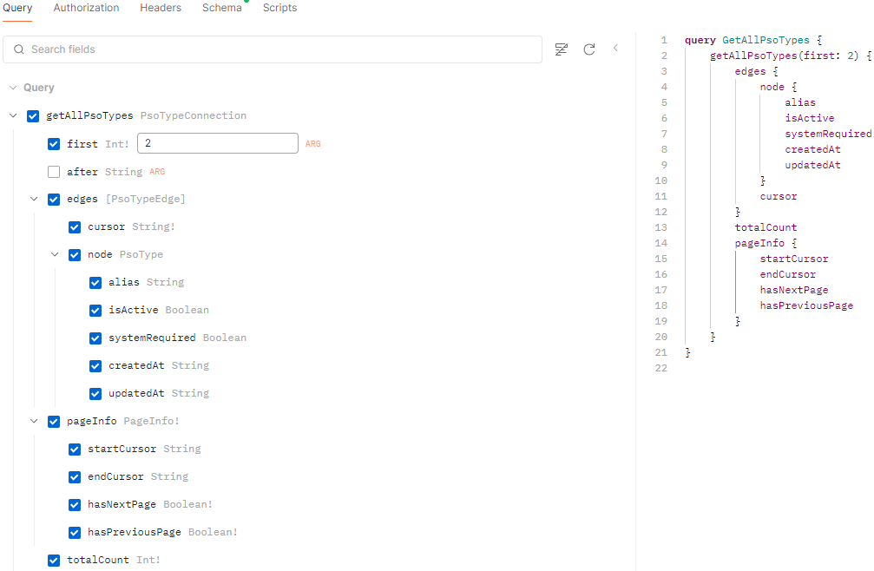Click the refresh schema icon

(x=589, y=49)
